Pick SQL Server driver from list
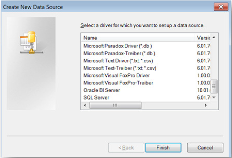232x158 pixels. click(x=96, y=98)
